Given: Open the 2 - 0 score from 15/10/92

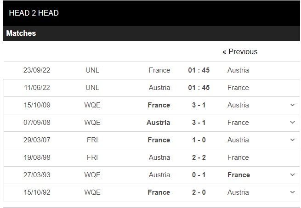Looking at the screenshot, I should [x=199, y=192].
